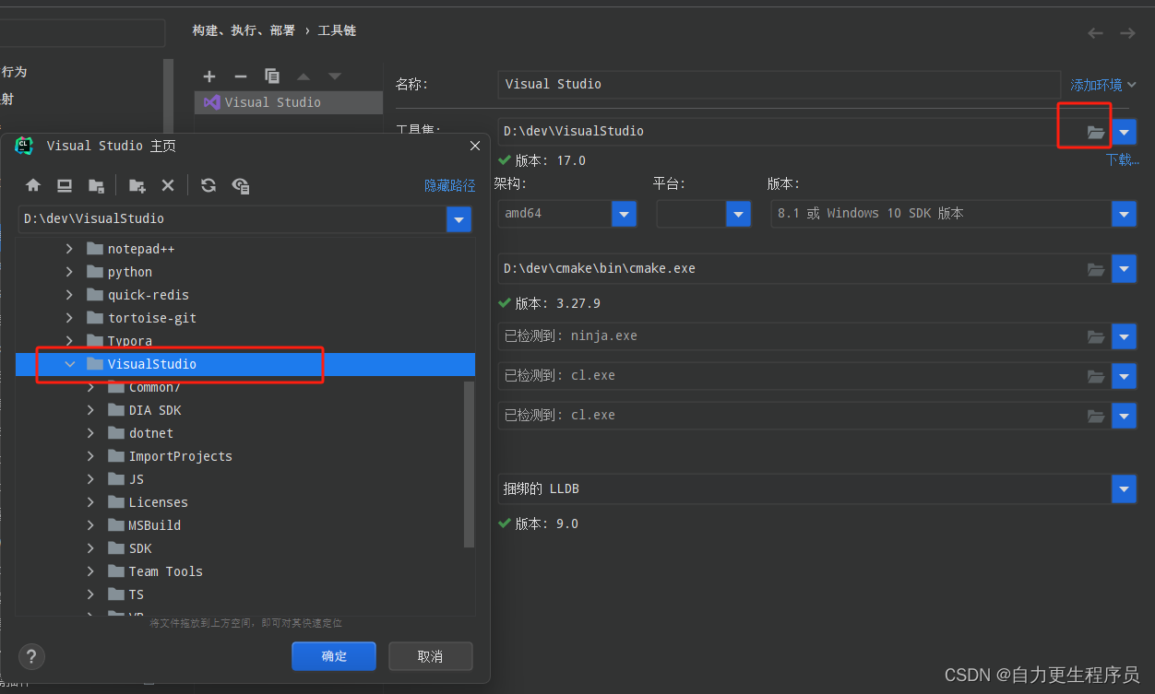The image size is (1155, 694).
Task: Click the cancel 取消 button
Action: [x=431, y=656]
